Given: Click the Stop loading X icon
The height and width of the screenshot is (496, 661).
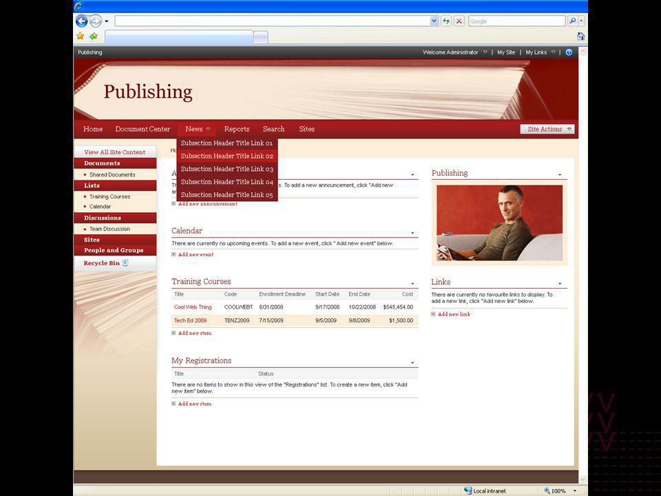Looking at the screenshot, I should 459,21.
